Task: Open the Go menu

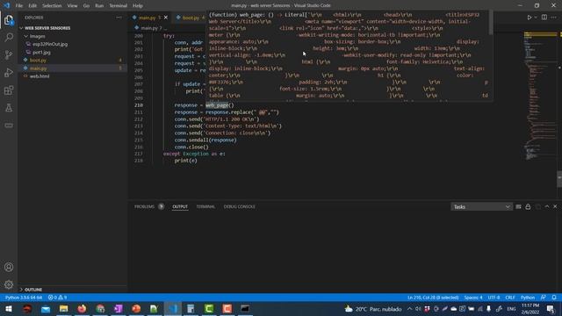Action: (86, 6)
